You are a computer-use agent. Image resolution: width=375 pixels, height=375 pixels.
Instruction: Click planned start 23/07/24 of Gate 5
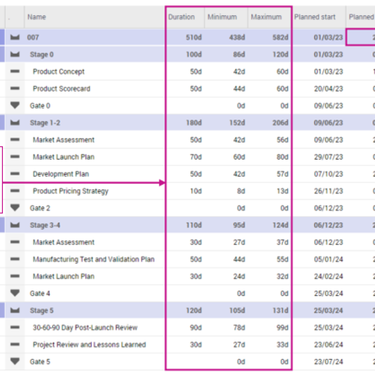pyautogui.click(x=328, y=362)
